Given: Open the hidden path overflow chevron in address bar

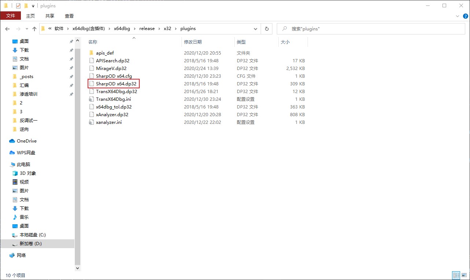Looking at the screenshot, I should [49, 29].
